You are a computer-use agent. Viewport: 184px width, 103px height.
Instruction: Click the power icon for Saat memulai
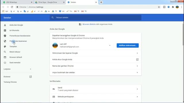coord(5,63)
